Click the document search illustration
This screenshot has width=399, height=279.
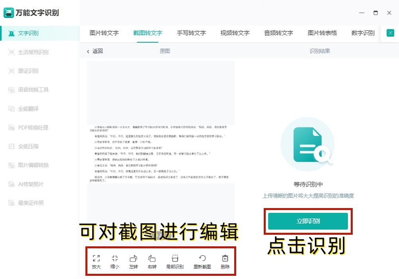point(308,144)
